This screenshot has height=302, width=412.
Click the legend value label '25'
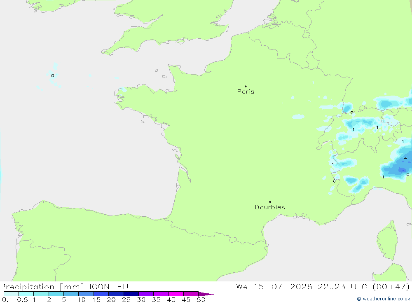126,300
